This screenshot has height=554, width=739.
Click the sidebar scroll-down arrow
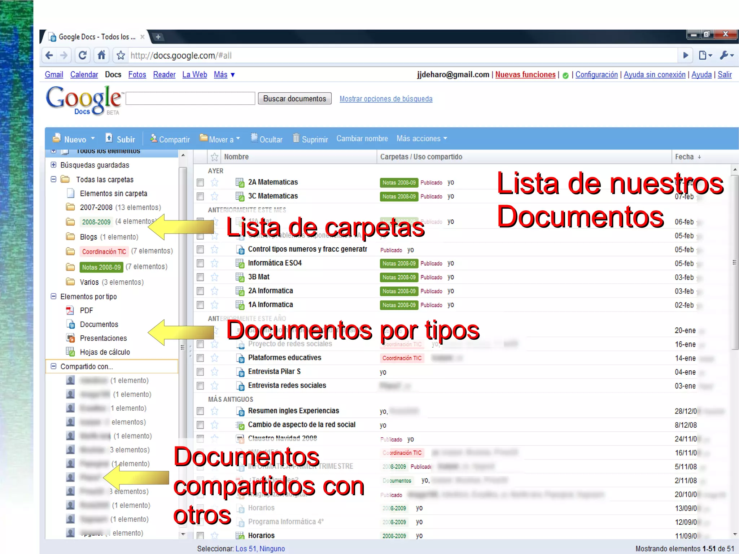183,534
